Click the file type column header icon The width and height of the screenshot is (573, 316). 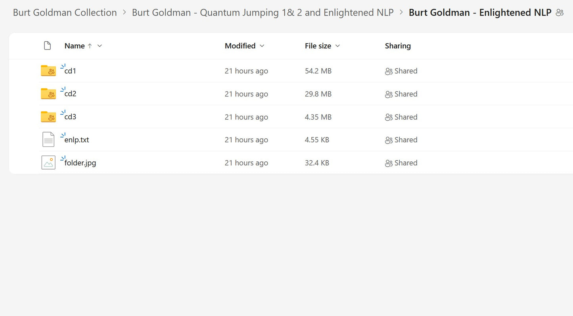pos(47,46)
